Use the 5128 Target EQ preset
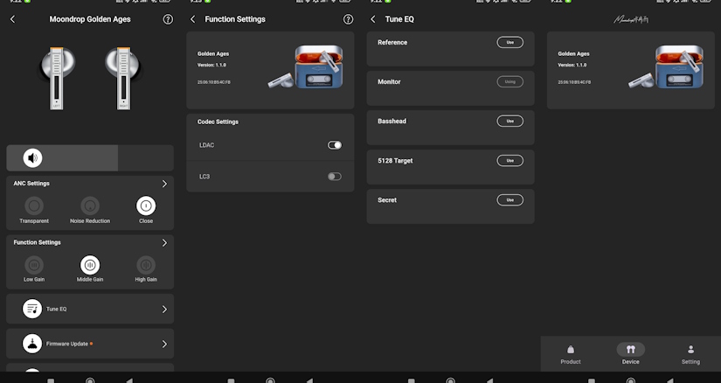 510,161
